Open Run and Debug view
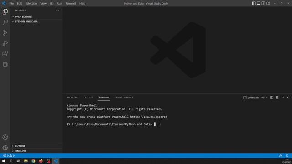 click(5, 43)
